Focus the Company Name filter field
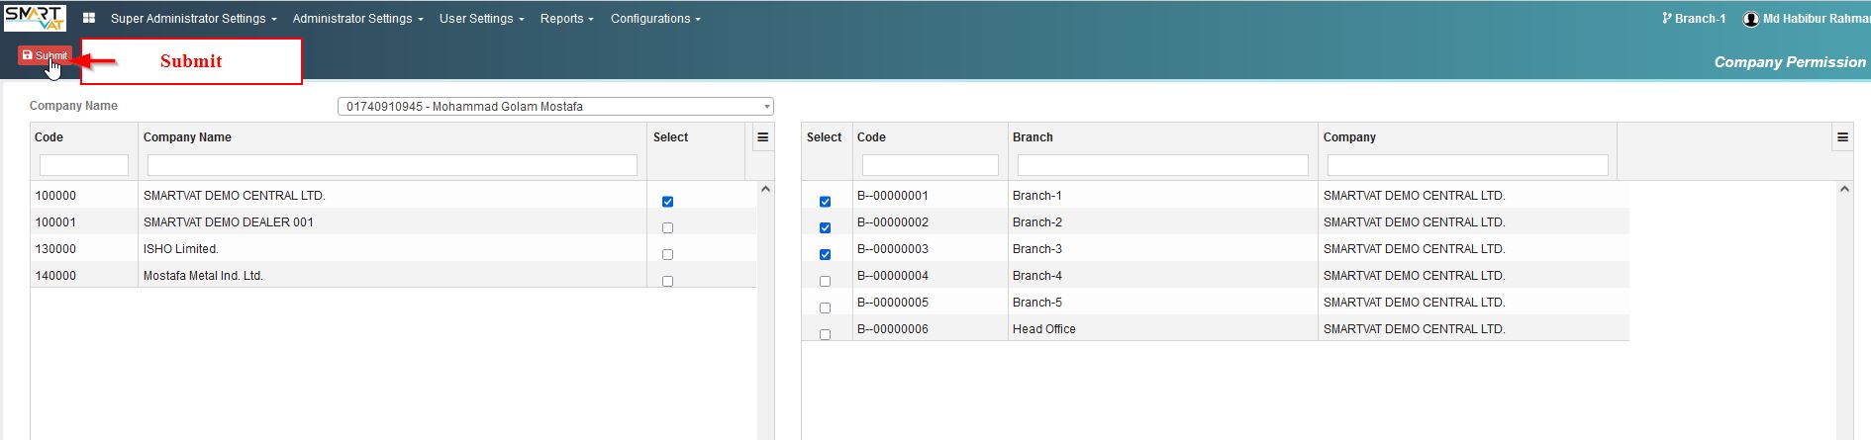Viewport: 1871px width, 440px height. coord(392,165)
